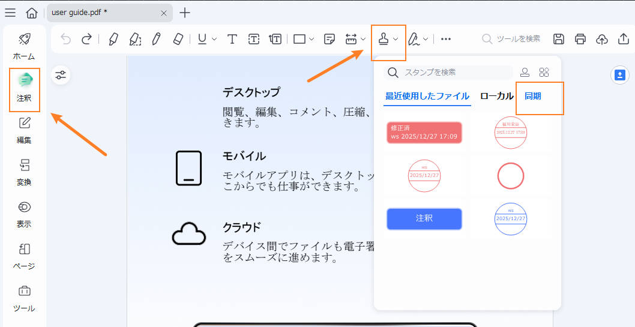Redo the last action

(x=86, y=39)
